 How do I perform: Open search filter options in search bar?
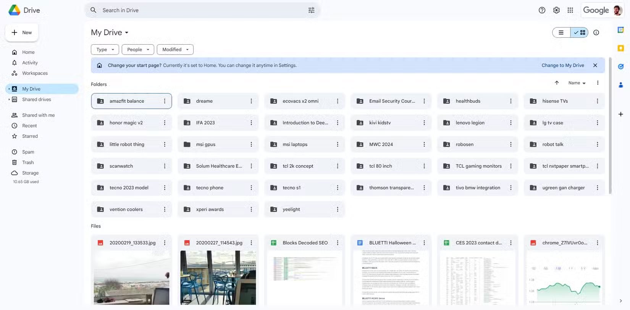[x=311, y=10]
